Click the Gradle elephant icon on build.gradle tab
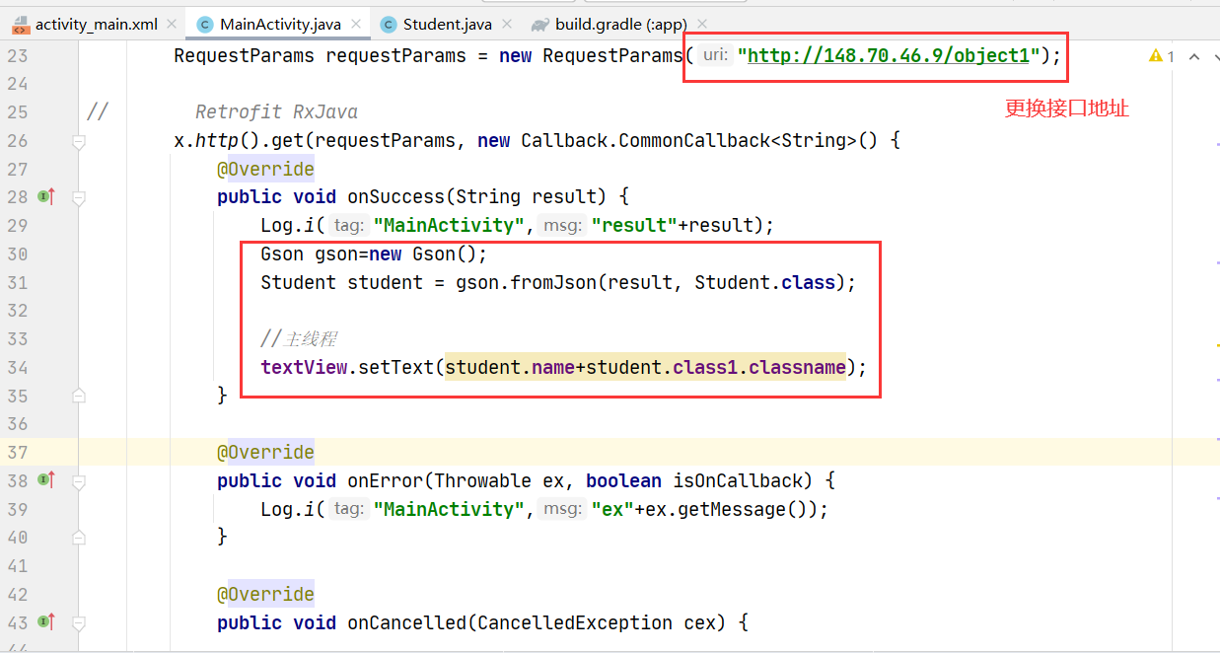This screenshot has height=653, width=1220. 540,25
